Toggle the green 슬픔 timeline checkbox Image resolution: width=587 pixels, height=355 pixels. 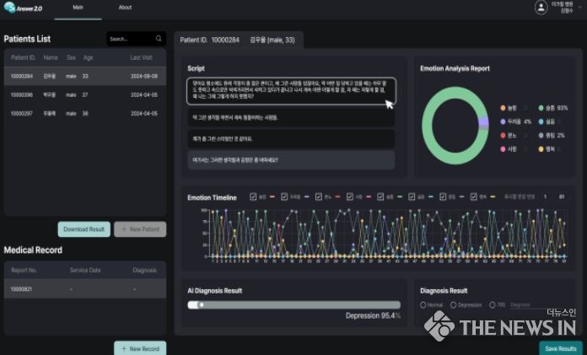coord(380,196)
